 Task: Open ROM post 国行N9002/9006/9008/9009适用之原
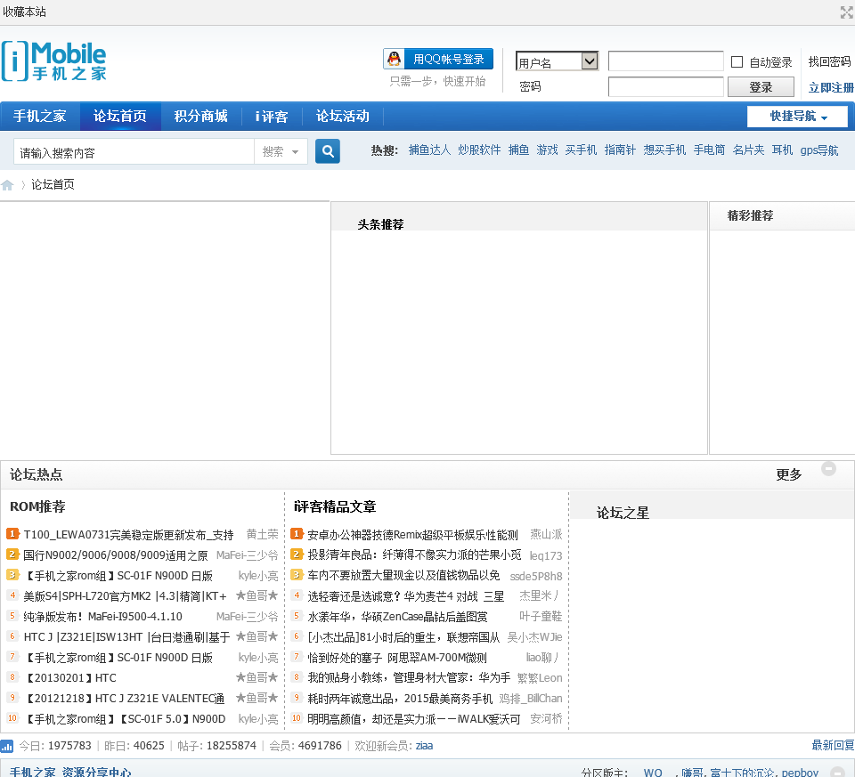click(x=116, y=555)
